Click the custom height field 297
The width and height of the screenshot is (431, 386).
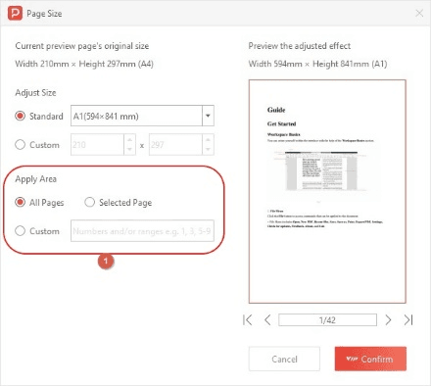click(x=175, y=145)
